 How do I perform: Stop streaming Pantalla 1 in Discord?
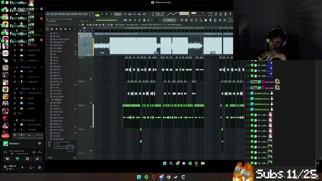(x=39, y=144)
